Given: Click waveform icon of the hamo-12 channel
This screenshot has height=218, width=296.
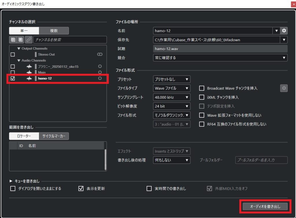Looking at the screenshot, I should pyautogui.click(x=29, y=78).
